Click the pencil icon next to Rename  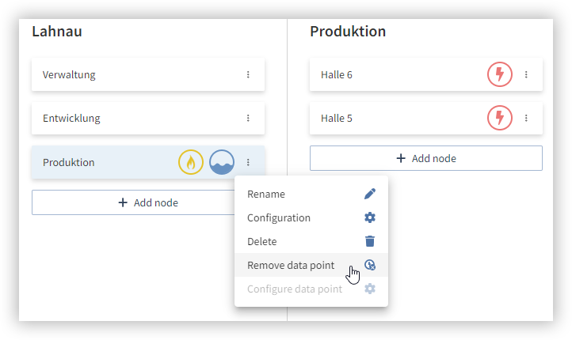369,194
